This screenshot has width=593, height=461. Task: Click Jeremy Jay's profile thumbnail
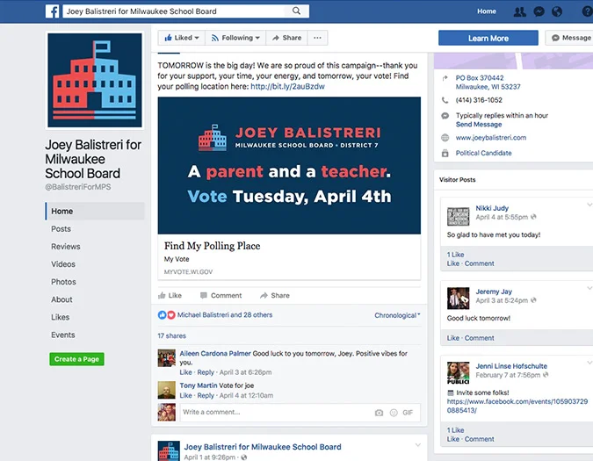459,299
